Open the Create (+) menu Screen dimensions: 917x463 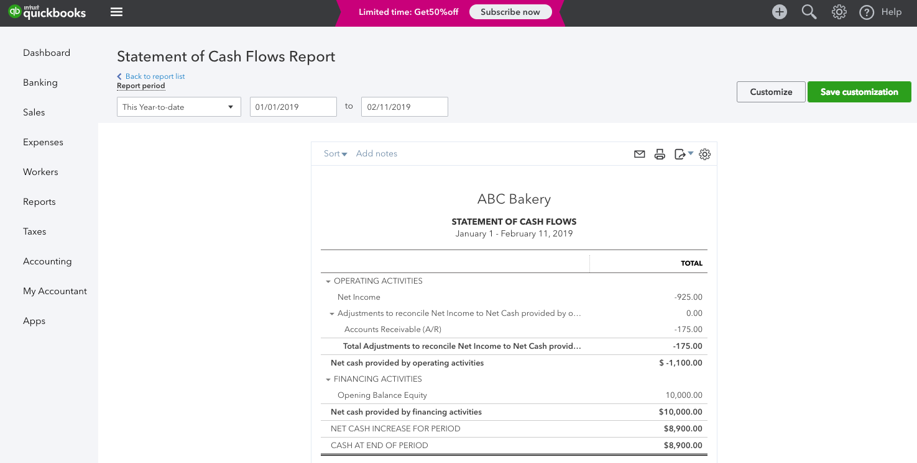tap(779, 12)
